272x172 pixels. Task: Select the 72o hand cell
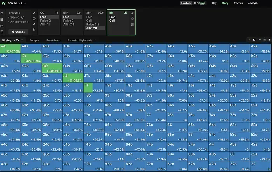(156, 166)
